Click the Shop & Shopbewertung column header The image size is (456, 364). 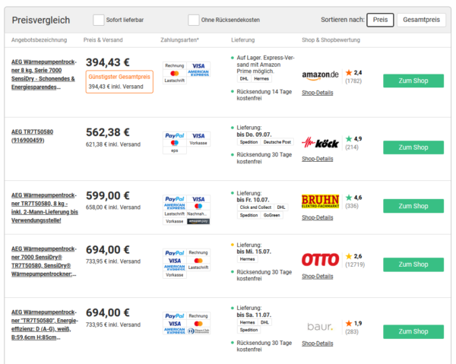tap(331, 40)
